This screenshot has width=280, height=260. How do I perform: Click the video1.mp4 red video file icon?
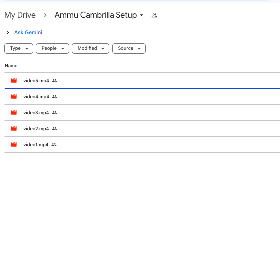point(14,145)
